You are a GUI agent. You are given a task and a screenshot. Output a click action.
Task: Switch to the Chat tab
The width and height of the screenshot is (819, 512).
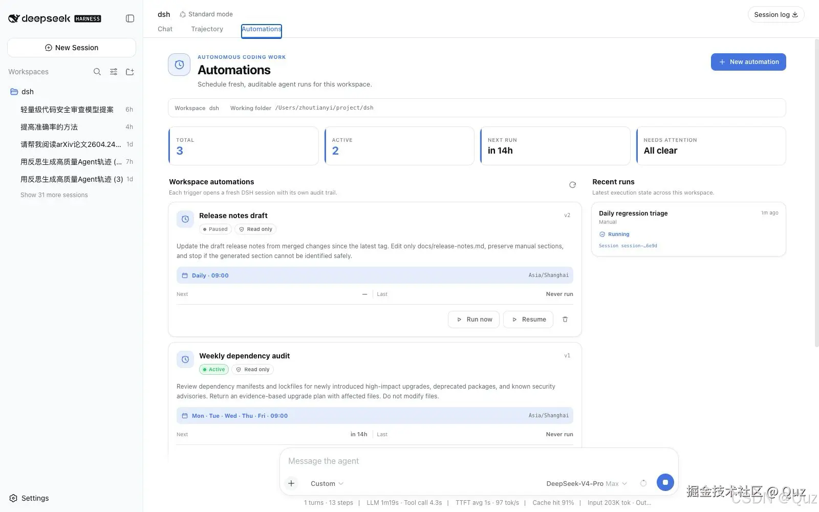[x=165, y=29]
